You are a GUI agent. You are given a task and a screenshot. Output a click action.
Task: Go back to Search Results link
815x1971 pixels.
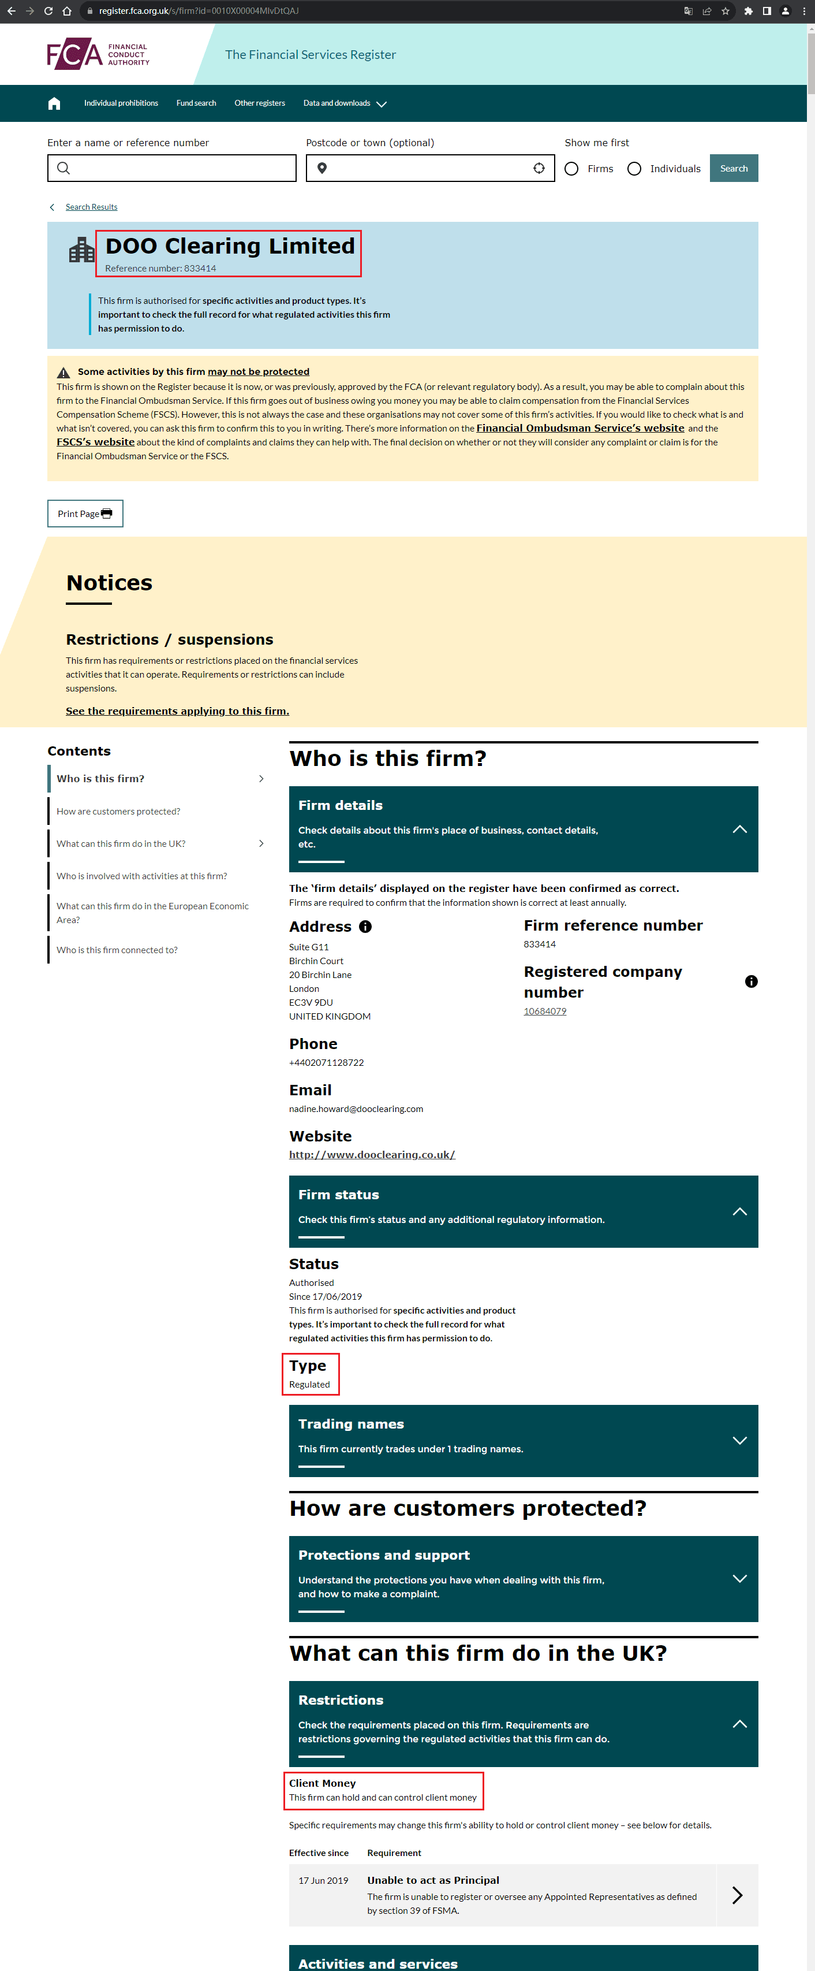[x=91, y=207]
